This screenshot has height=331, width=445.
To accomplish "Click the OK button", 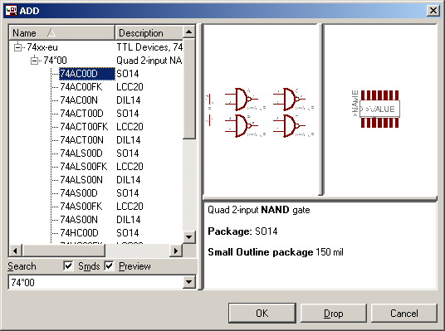I will (x=262, y=313).
